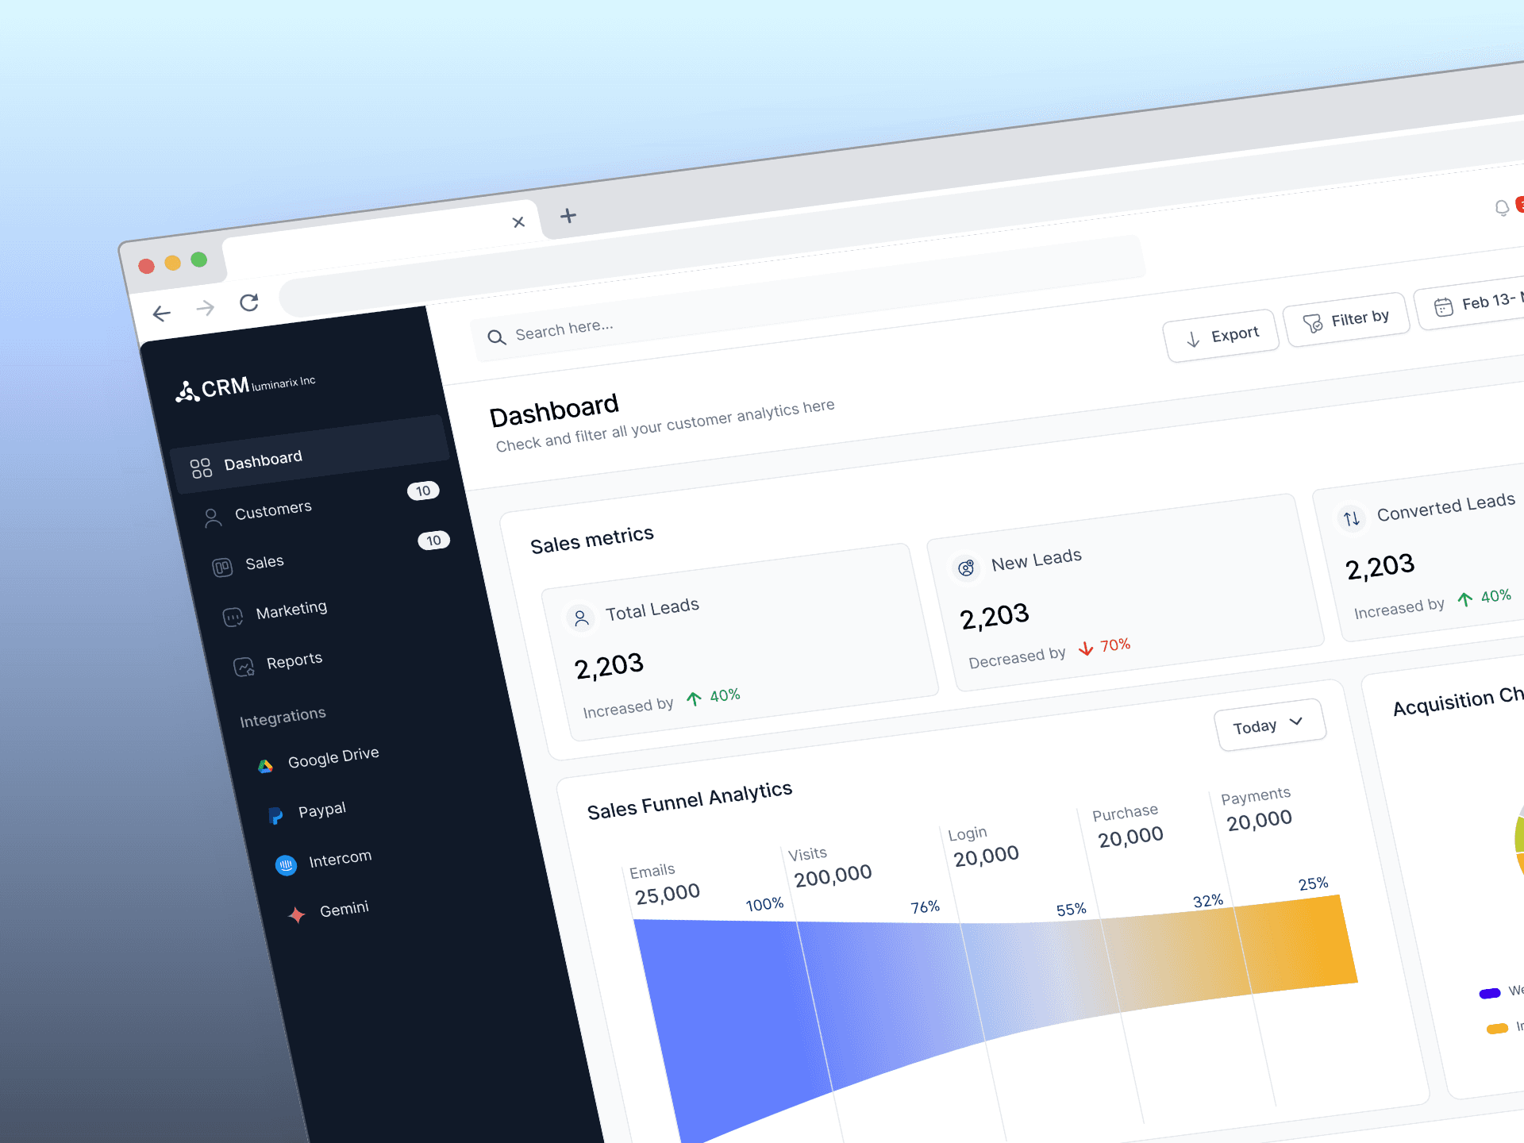Screen dimensions: 1524x1143
Task: Click the browser back arrow
Action: pyautogui.click(x=162, y=314)
